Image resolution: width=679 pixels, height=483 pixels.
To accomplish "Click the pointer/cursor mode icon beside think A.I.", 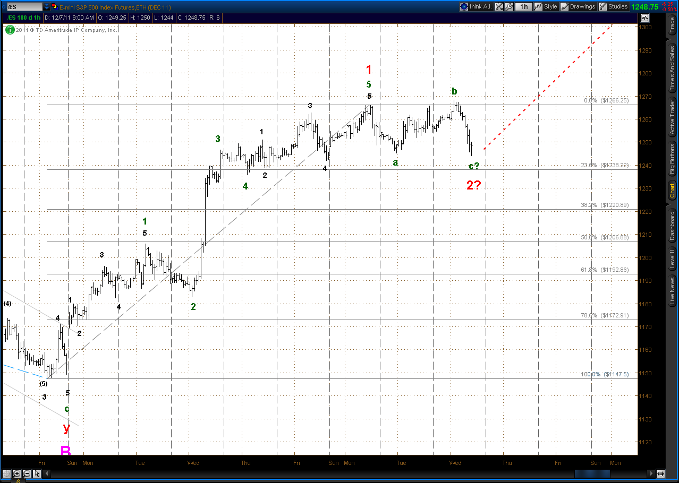I will coord(499,6).
